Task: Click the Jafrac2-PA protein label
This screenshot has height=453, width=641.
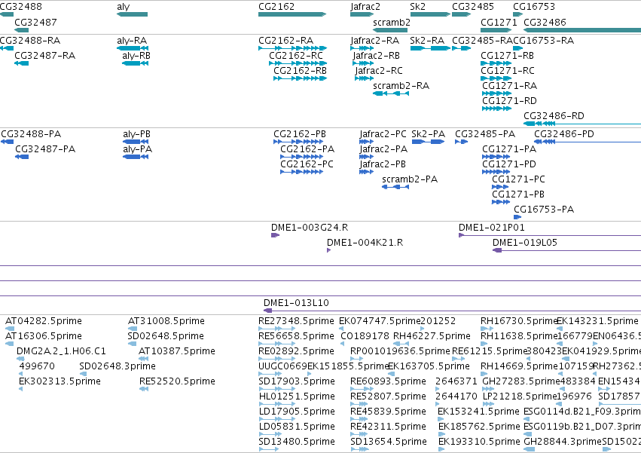Action: pos(383,149)
